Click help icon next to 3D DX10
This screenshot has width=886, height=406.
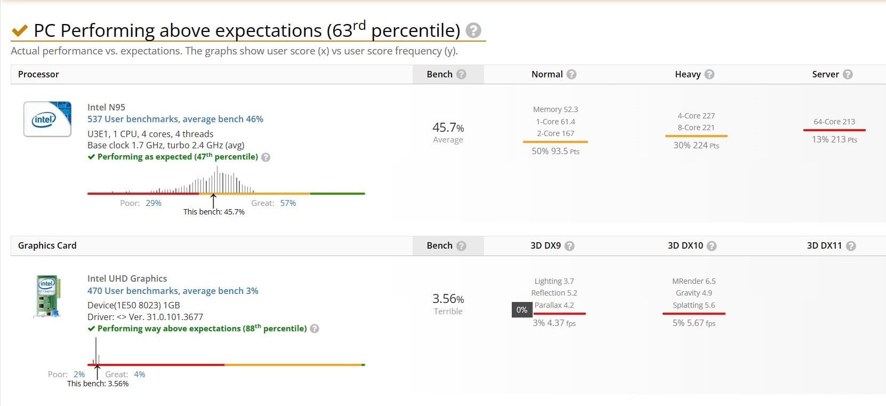coord(712,246)
